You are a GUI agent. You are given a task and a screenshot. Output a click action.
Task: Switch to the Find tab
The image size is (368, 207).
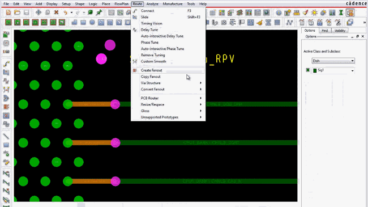[x=325, y=31]
